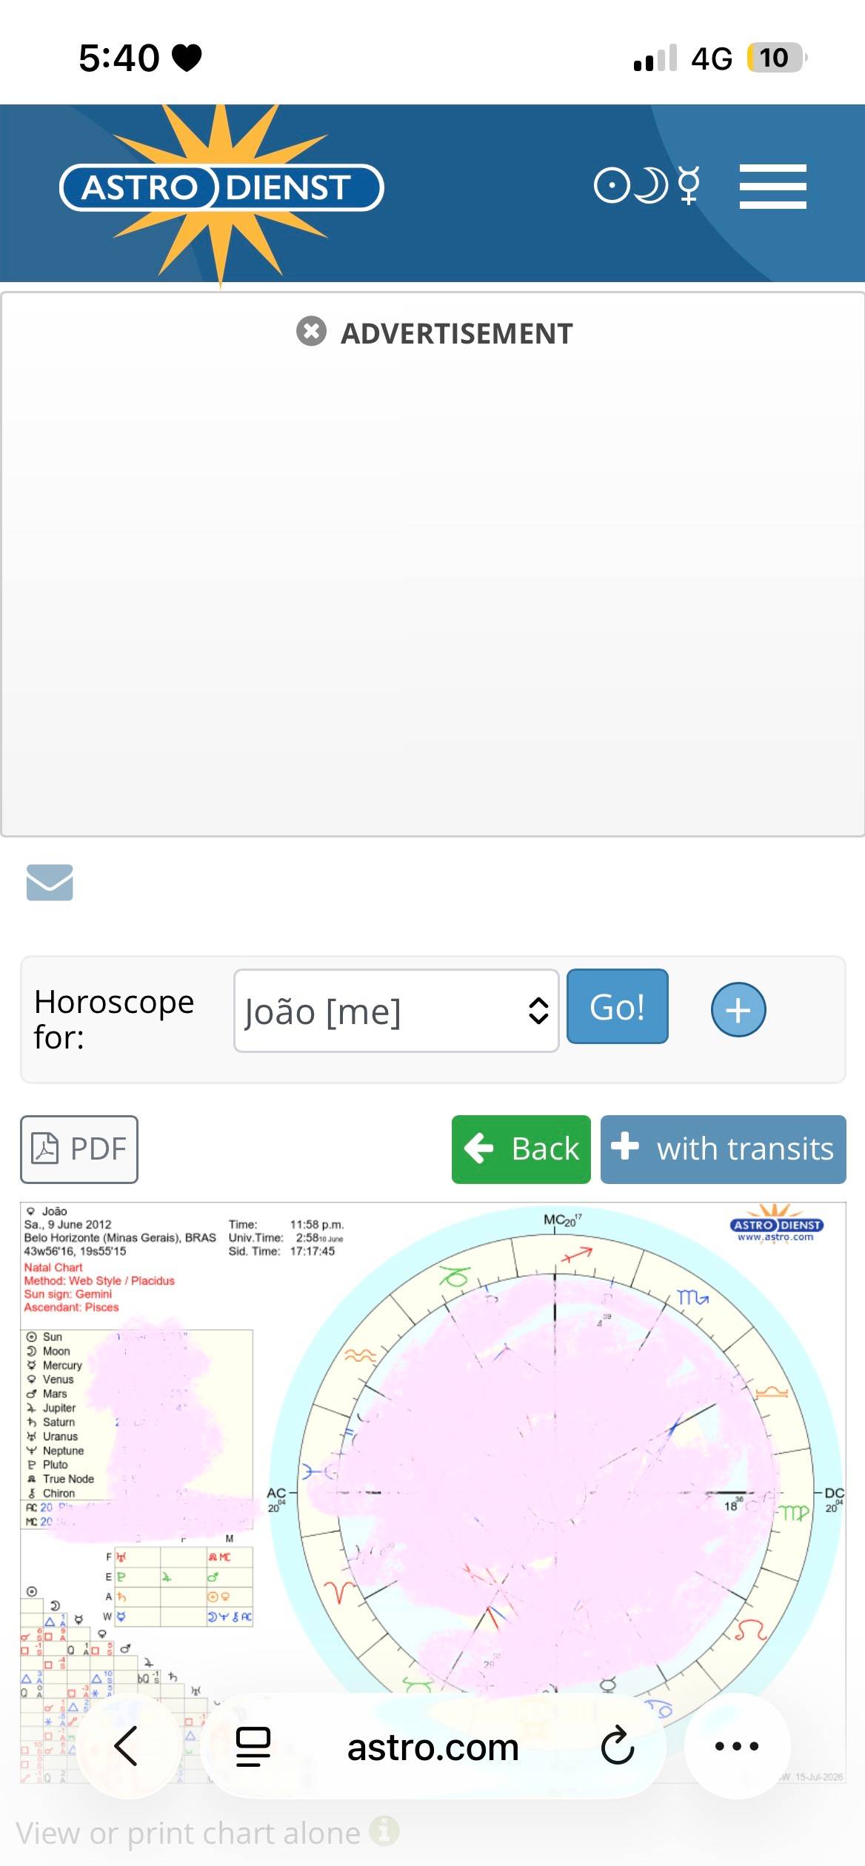Go back with the green Back button
The width and height of the screenshot is (865, 1866).
(521, 1148)
